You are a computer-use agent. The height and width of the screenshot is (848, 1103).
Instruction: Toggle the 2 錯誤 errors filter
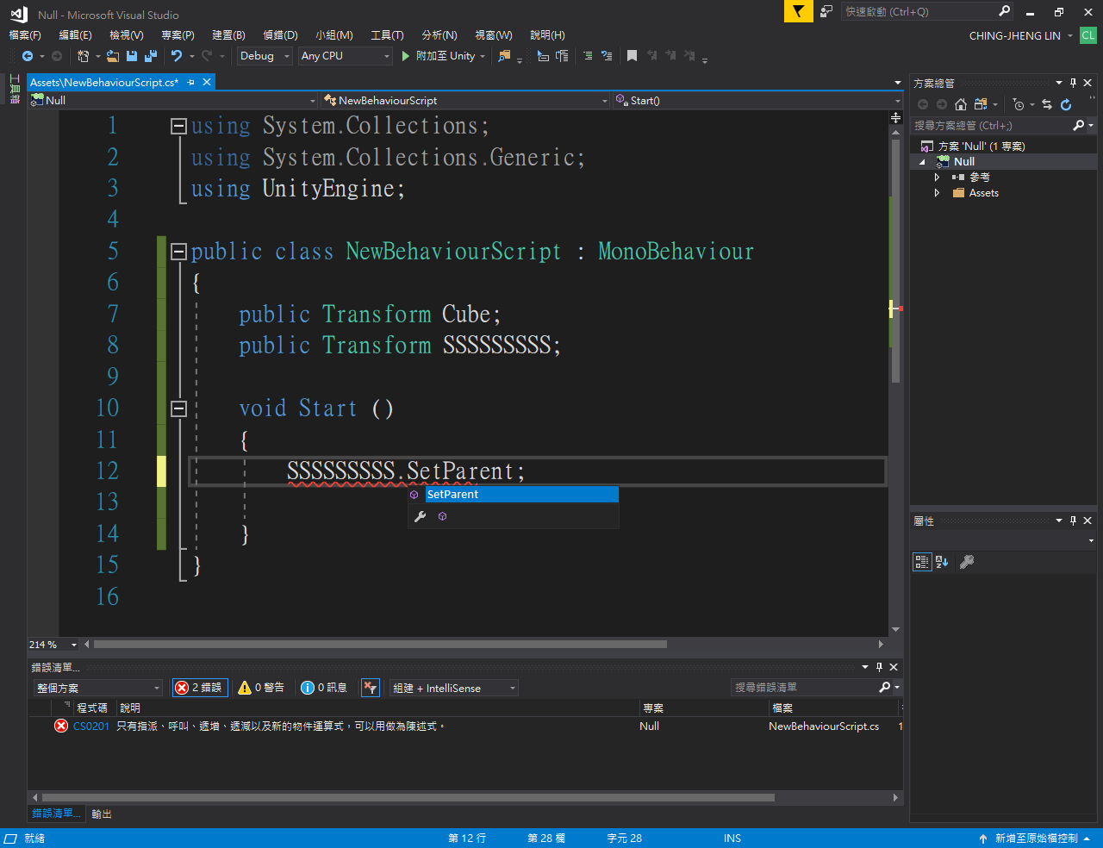pyautogui.click(x=200, y=688)
